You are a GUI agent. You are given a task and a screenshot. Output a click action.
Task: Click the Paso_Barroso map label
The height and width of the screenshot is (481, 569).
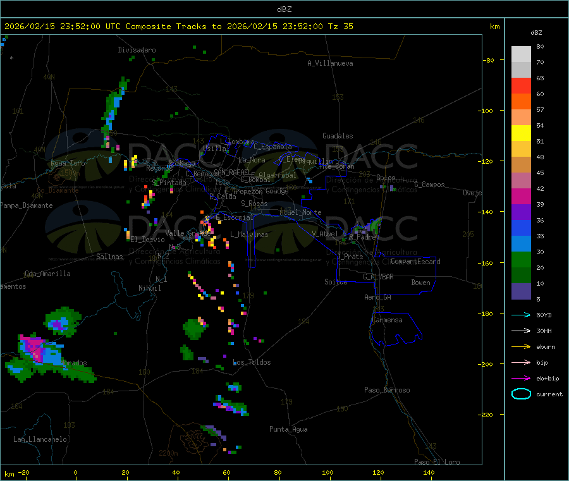(387, 390)
